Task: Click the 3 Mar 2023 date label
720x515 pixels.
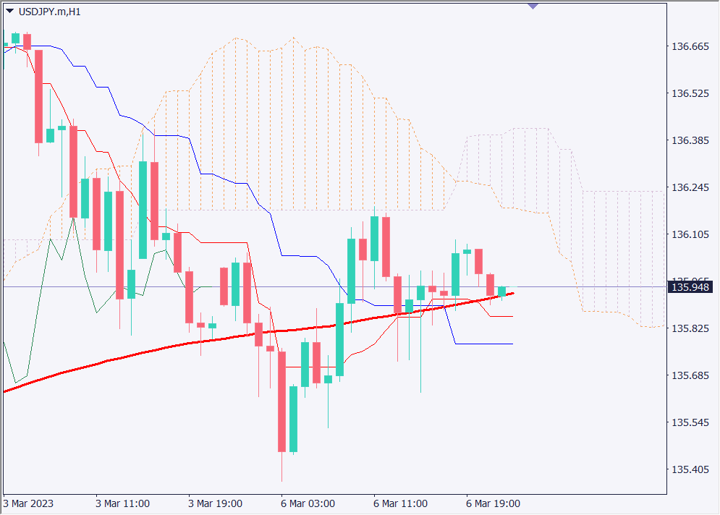Action: (29, 503)
